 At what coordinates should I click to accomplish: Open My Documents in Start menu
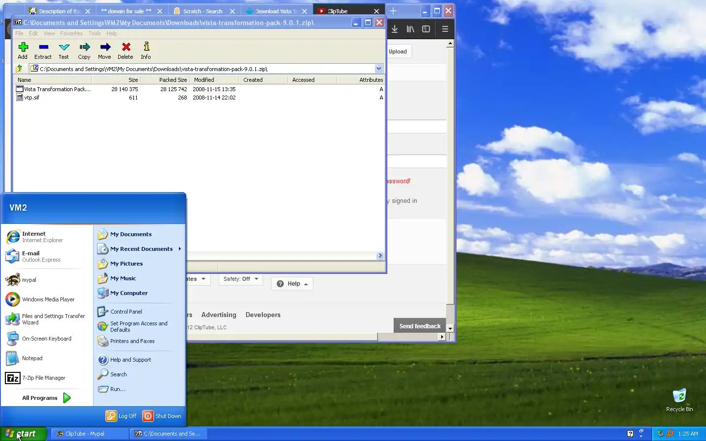click(x=140, y=234)
